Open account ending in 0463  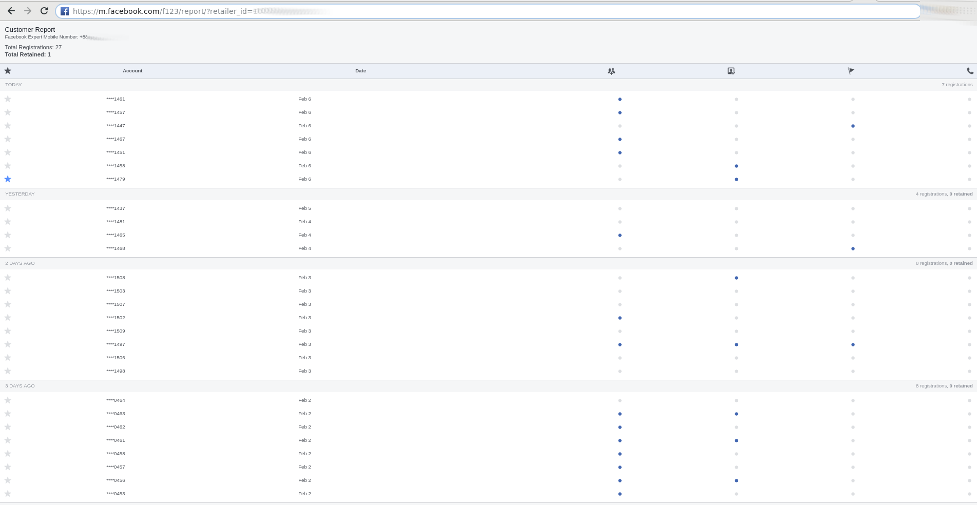116,414
